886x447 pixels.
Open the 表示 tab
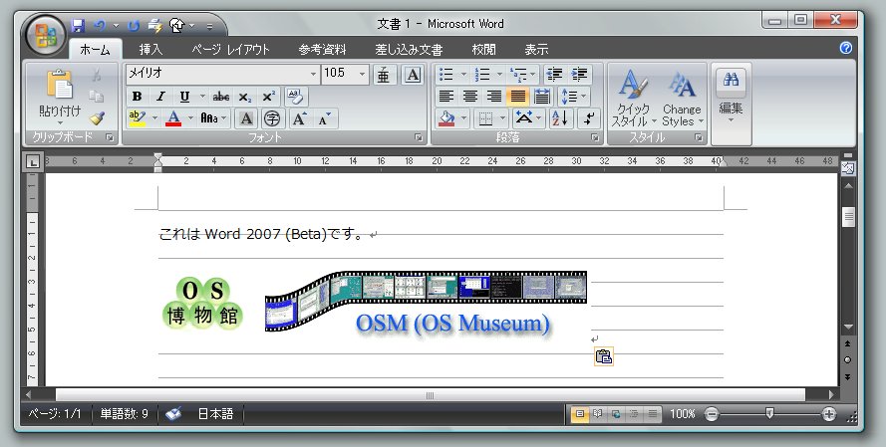pyautogui.click(x=536, y=50)
